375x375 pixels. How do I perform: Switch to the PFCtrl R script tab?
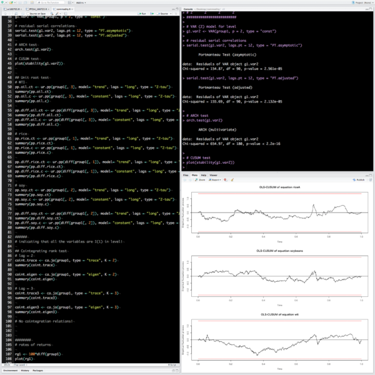37,9
